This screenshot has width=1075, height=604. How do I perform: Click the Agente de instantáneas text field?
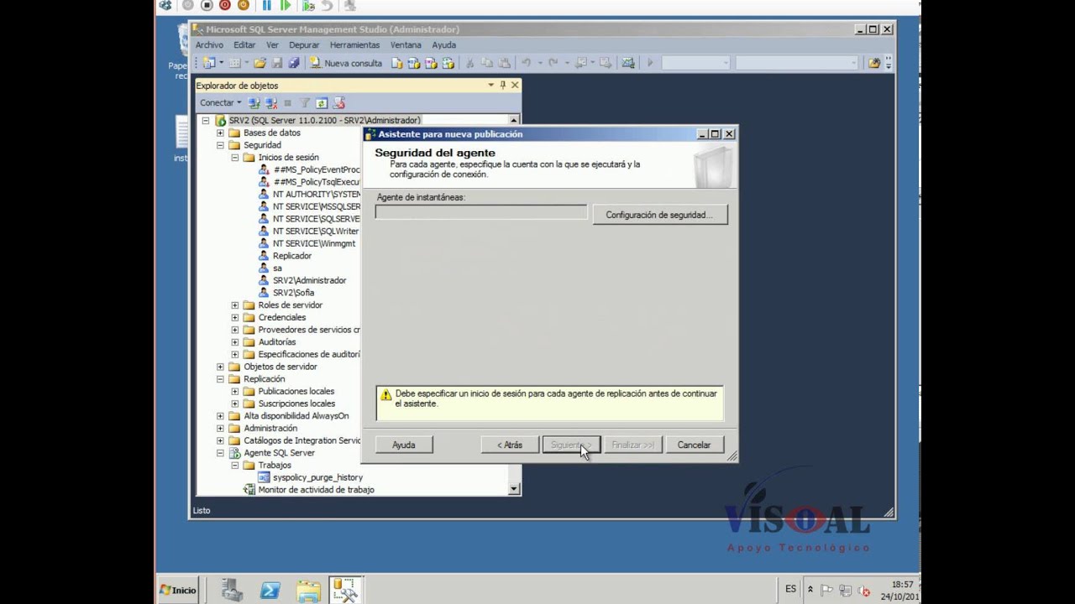(x=481, y=213)
